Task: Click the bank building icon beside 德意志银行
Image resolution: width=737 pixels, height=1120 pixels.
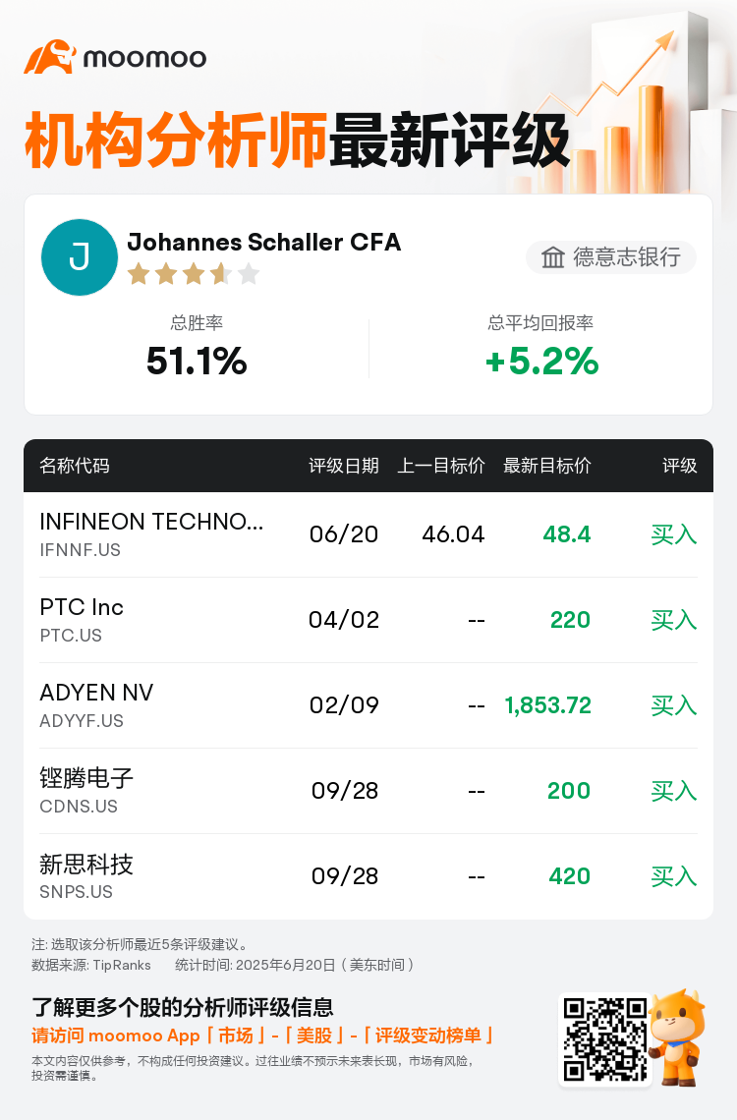Action: pyautogui.click(x=552, y=257)
